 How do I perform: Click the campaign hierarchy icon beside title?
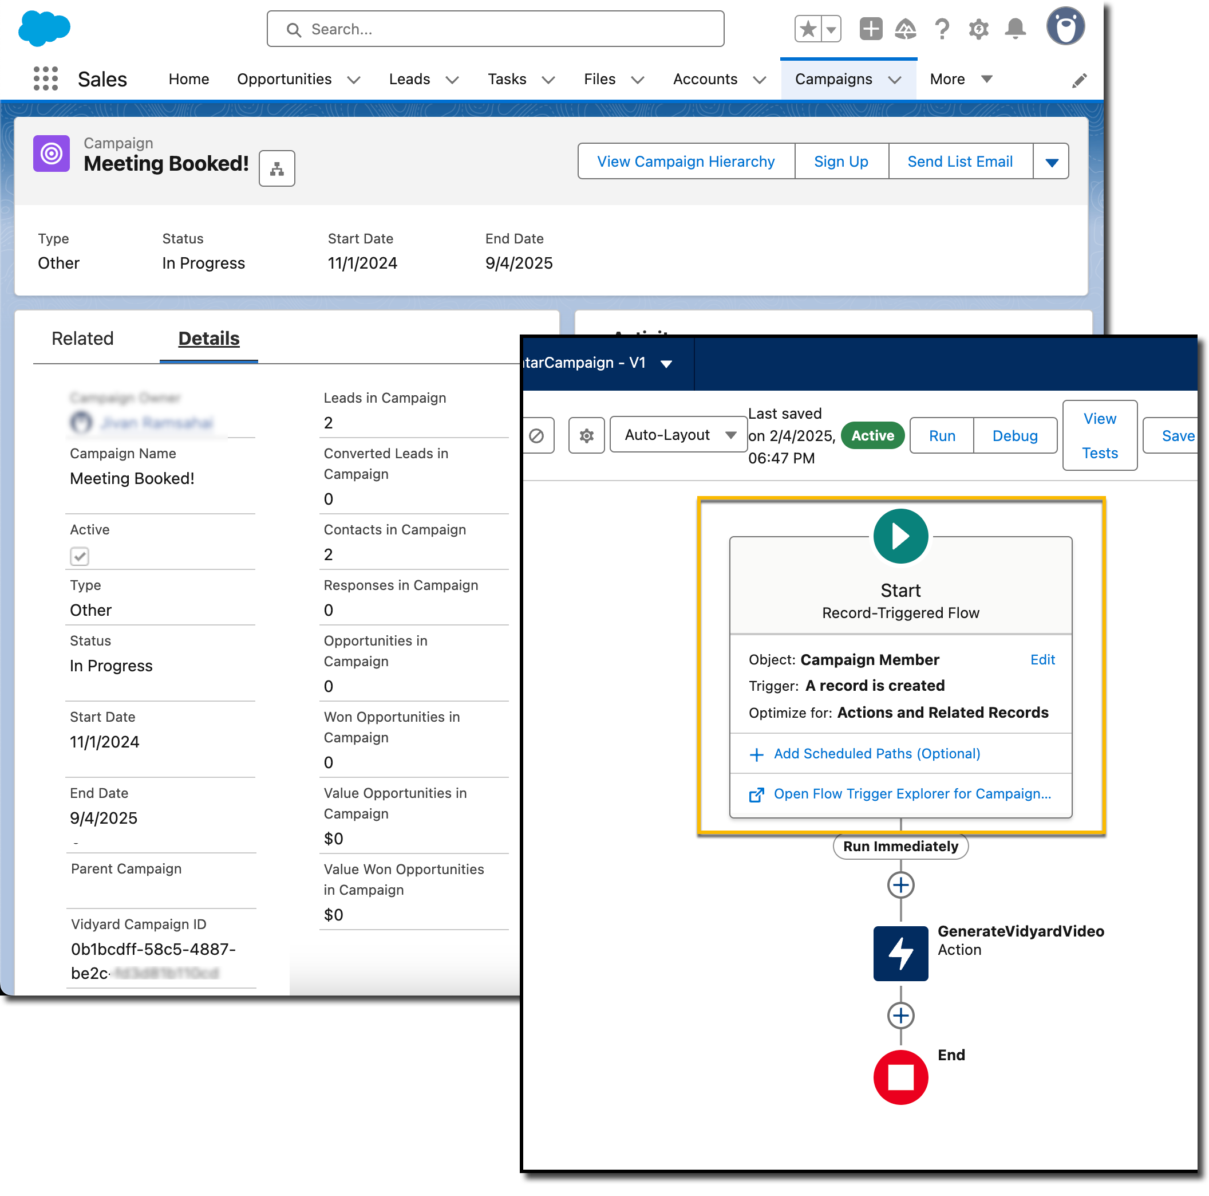276,168
